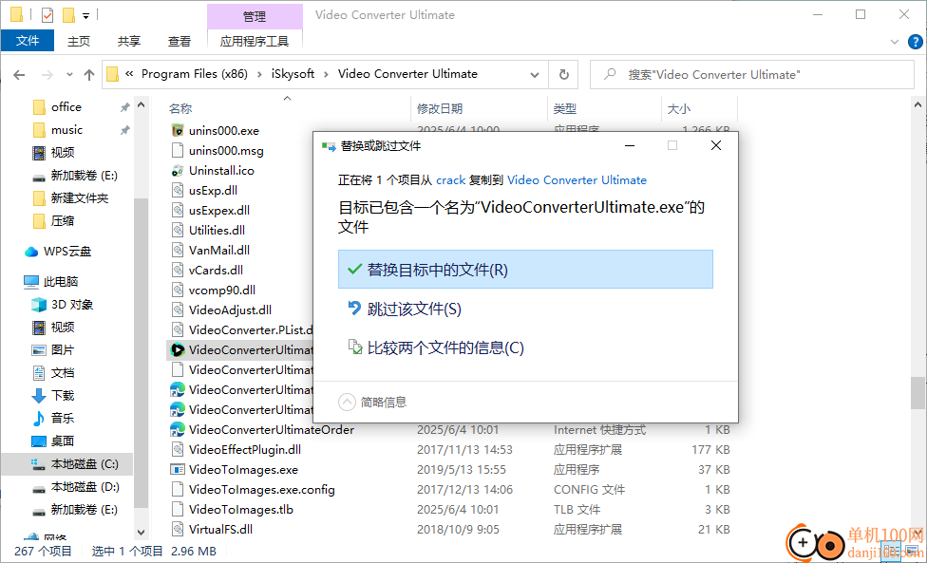Image resolution: width=927 pixels, height=563 pixels.
Task: Click the Back navigation arrow
Action: (19, 74)
